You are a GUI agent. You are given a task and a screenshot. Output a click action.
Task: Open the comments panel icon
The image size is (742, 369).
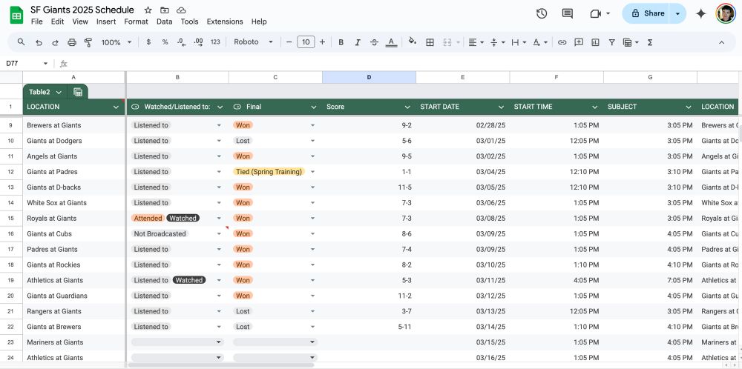(x=567, y=13)
